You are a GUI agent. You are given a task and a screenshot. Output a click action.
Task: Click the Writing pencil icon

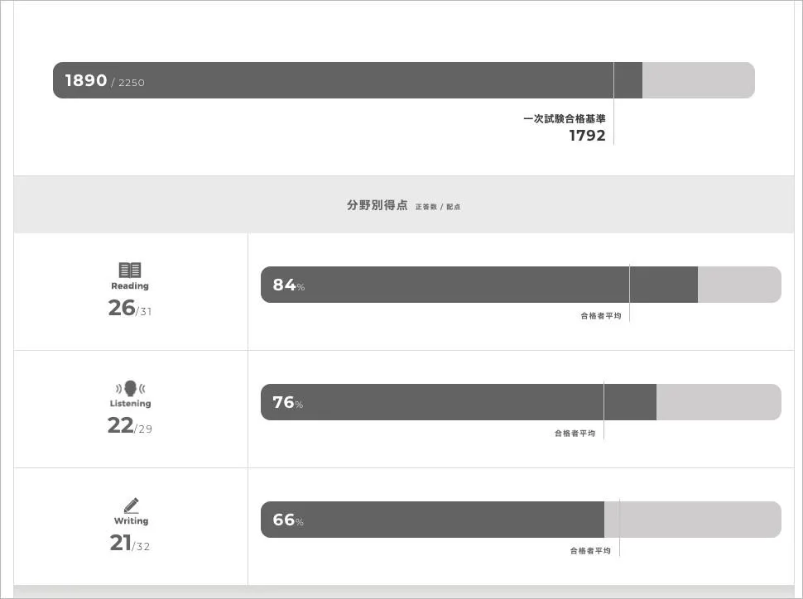(x=131, y=506)
